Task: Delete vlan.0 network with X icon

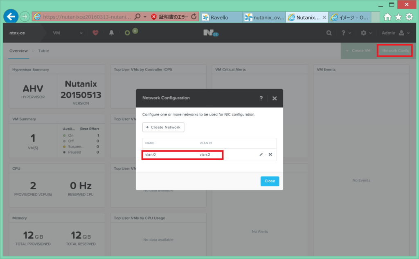Action: pyautogui.click(x=270, y=154)
